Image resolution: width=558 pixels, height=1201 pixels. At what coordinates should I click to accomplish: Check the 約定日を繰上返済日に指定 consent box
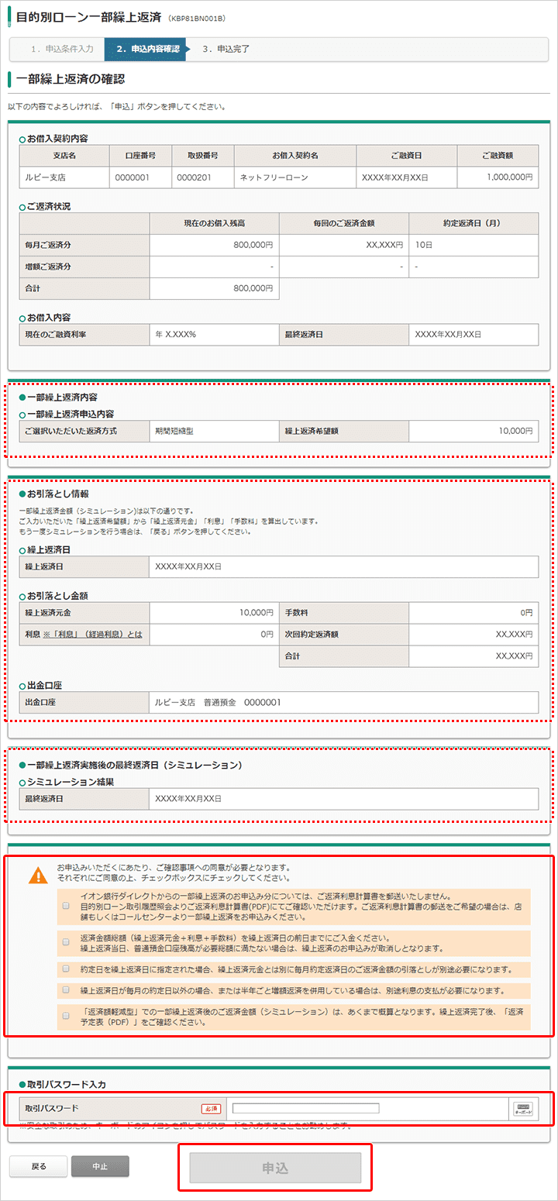click(x=66, y=969)
